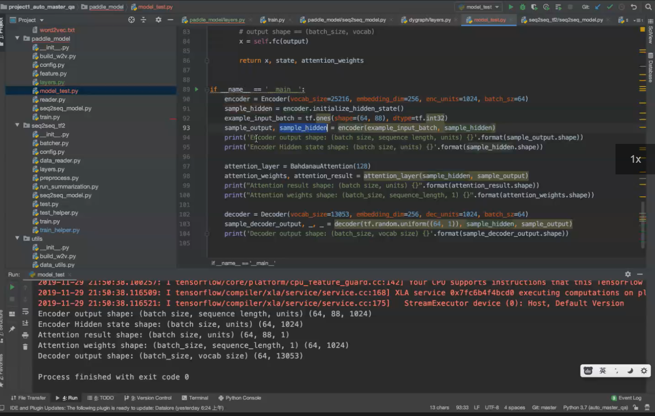The image size is (655, 416).
Task: Select word2vec.txt in the project tree
Action: pos(57,30)
